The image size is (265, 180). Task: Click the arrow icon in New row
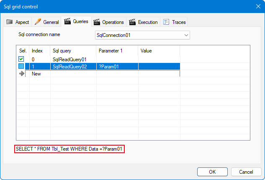(x=22, y=73)
